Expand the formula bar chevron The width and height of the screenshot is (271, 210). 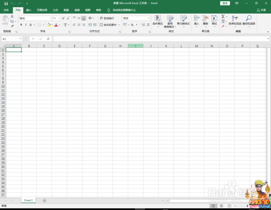[268, 39]
